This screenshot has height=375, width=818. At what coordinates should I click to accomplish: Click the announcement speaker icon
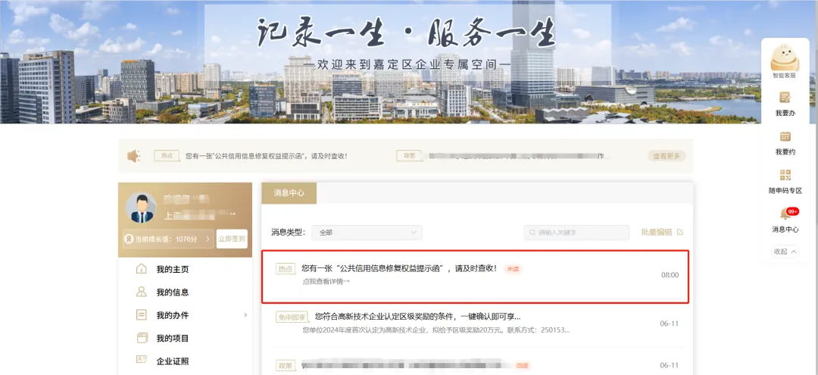[134, 156]
